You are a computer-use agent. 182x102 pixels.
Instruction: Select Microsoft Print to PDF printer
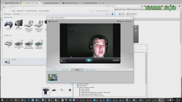(x=19, y=44)
